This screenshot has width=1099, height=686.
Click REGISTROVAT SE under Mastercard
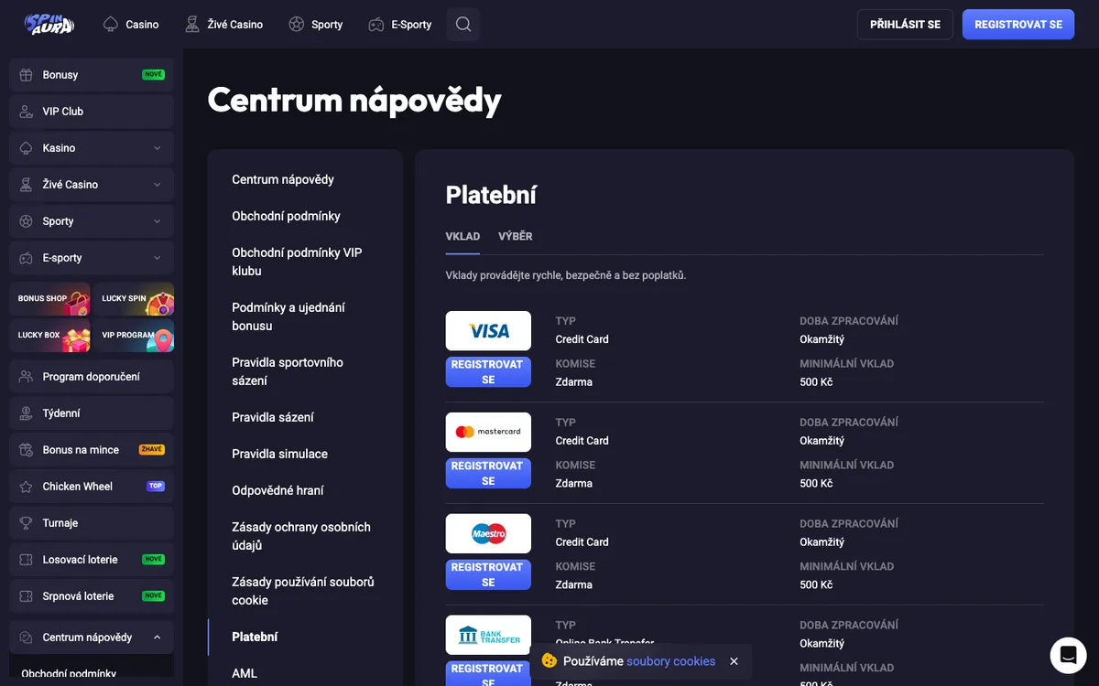point(488,473)
